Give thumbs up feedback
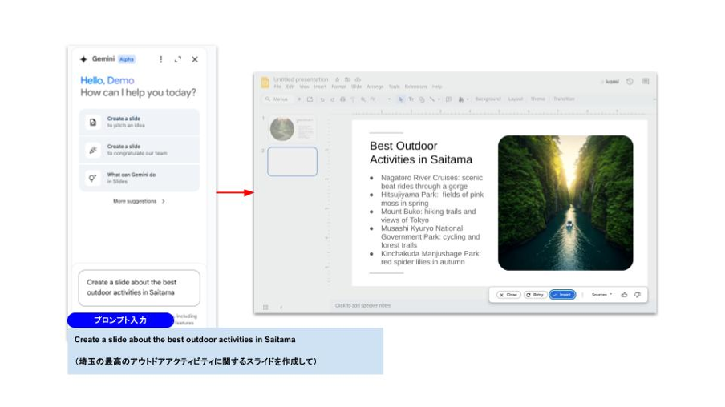Image resolution: width=725 pixels, height=407 pixels. click(624, 295)
